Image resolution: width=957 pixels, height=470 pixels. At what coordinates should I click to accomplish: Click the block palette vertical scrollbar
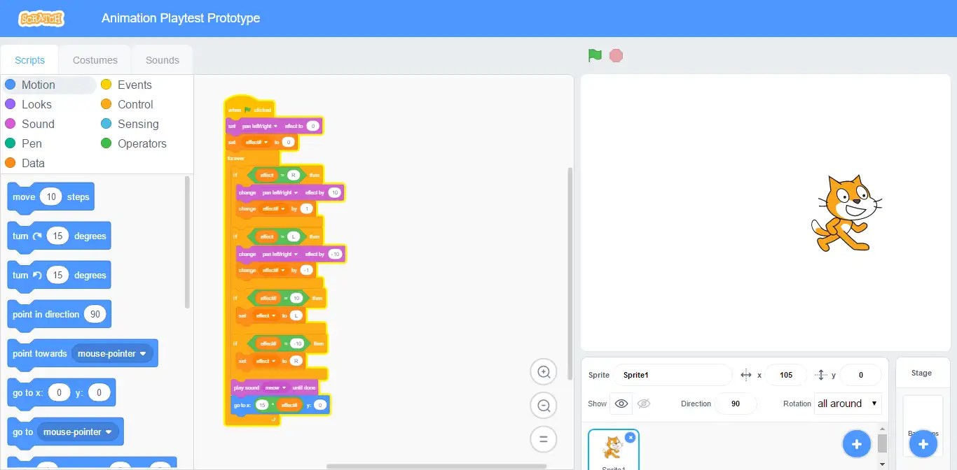(x=187, y=242)
